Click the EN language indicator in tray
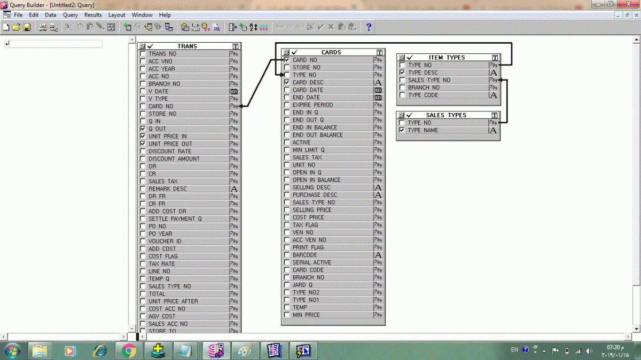641x360 pixels. click(514, 350)
